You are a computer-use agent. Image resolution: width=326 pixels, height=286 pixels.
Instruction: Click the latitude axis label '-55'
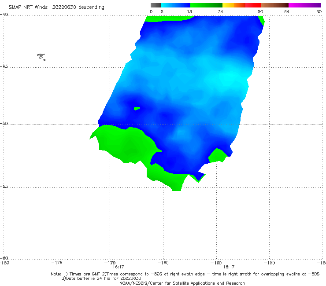point(4,187)
